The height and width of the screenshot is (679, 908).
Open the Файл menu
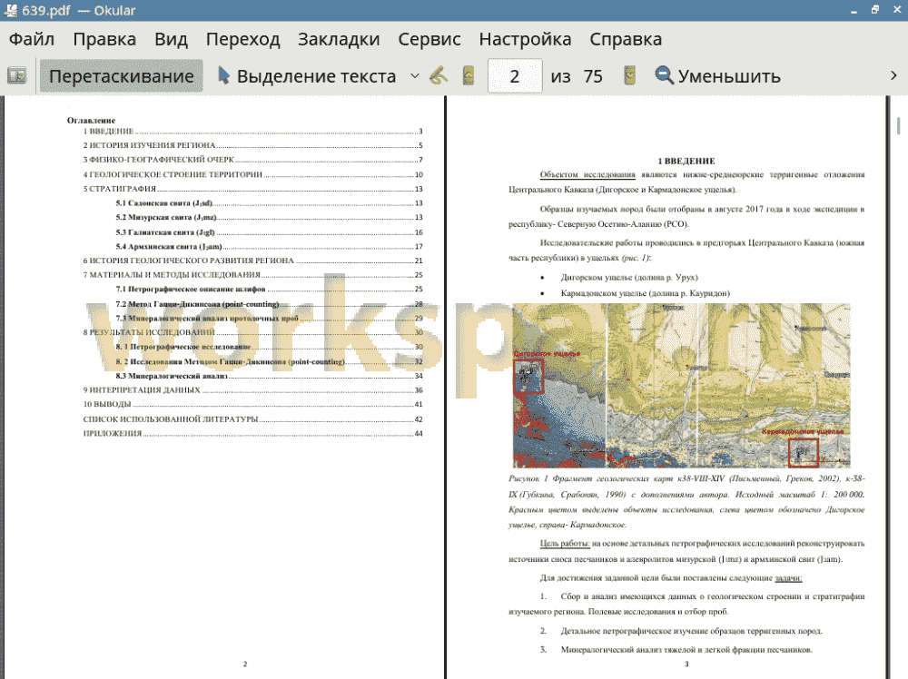point(32,39)
